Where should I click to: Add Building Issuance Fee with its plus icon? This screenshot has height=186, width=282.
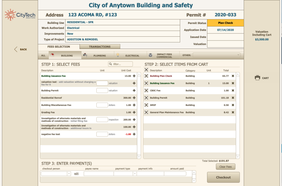pyautogui.click(x=134, y=76)
